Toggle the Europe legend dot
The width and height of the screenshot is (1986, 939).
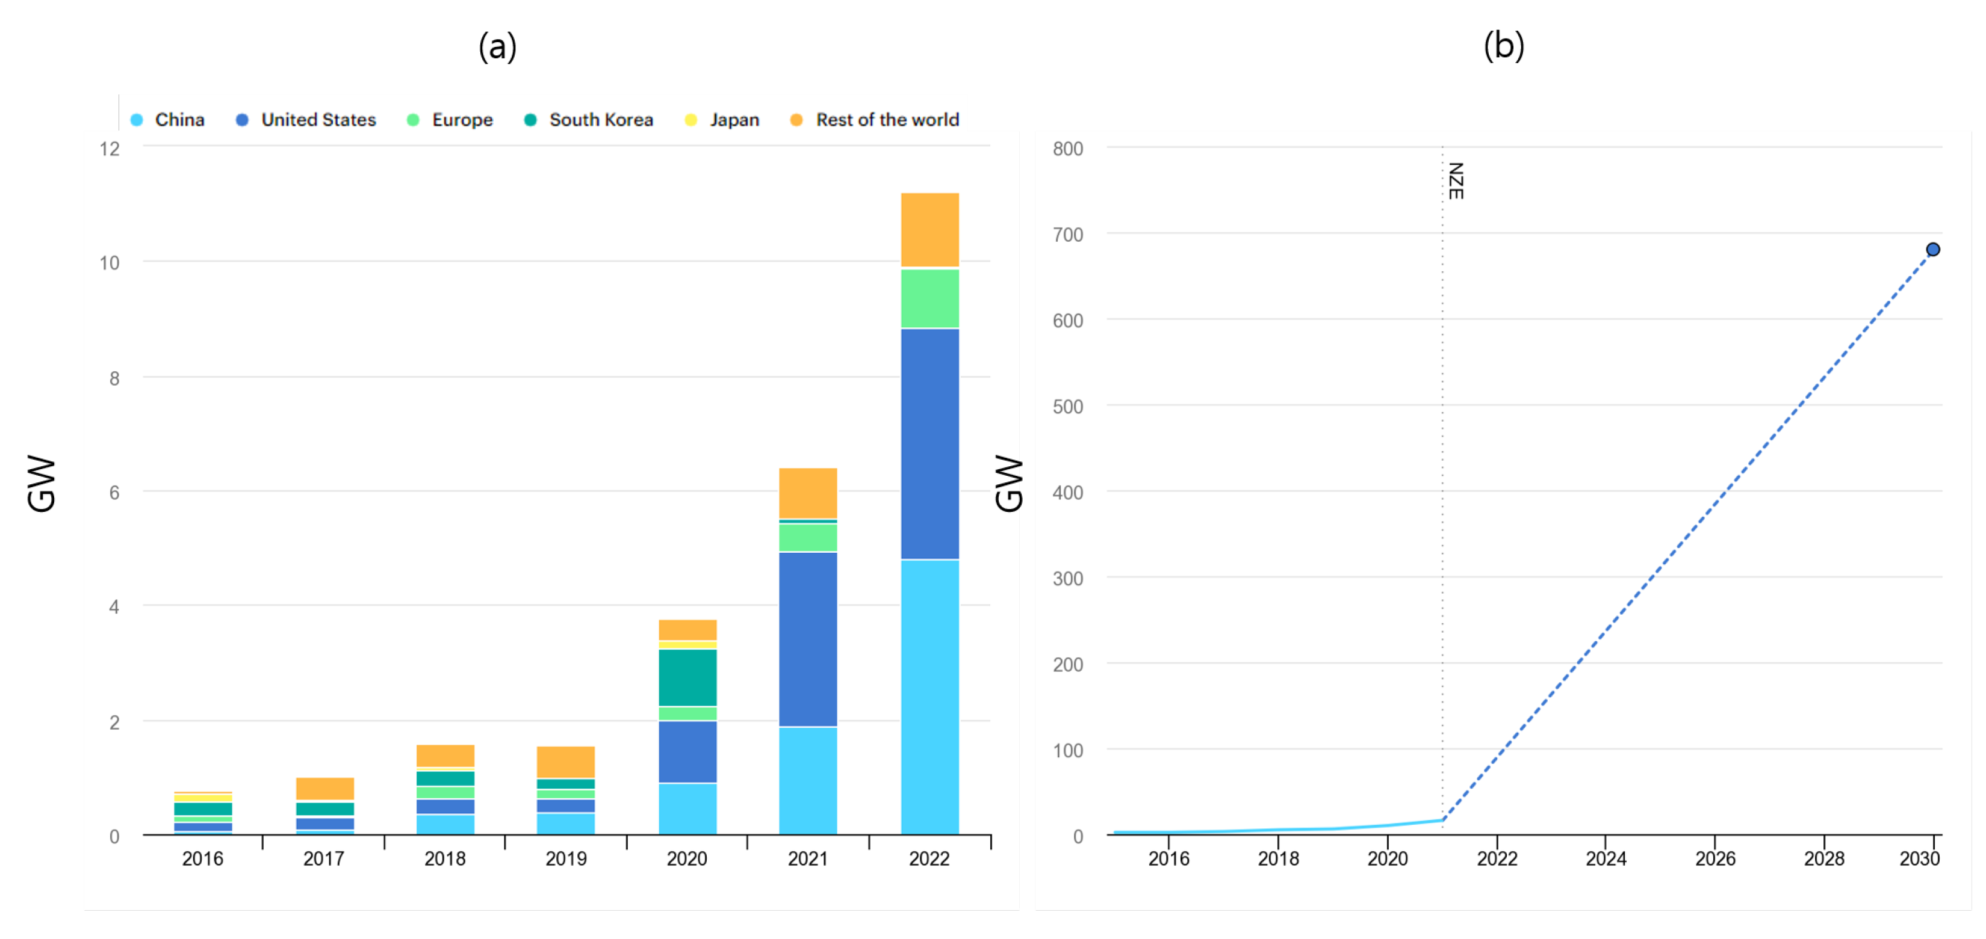click(x=413, y=120)
